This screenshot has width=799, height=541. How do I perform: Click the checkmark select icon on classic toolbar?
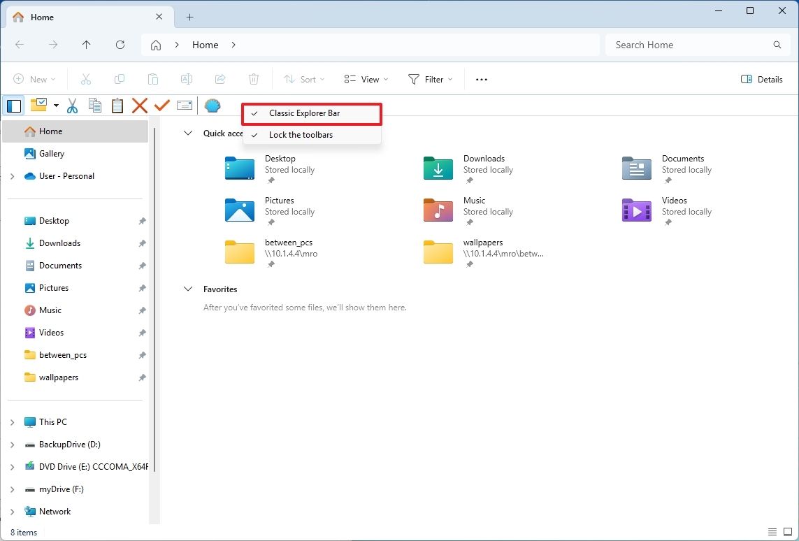[161, 105]
